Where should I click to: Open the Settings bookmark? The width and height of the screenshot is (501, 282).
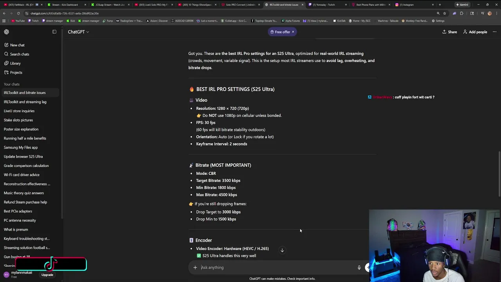coord(438,21)
